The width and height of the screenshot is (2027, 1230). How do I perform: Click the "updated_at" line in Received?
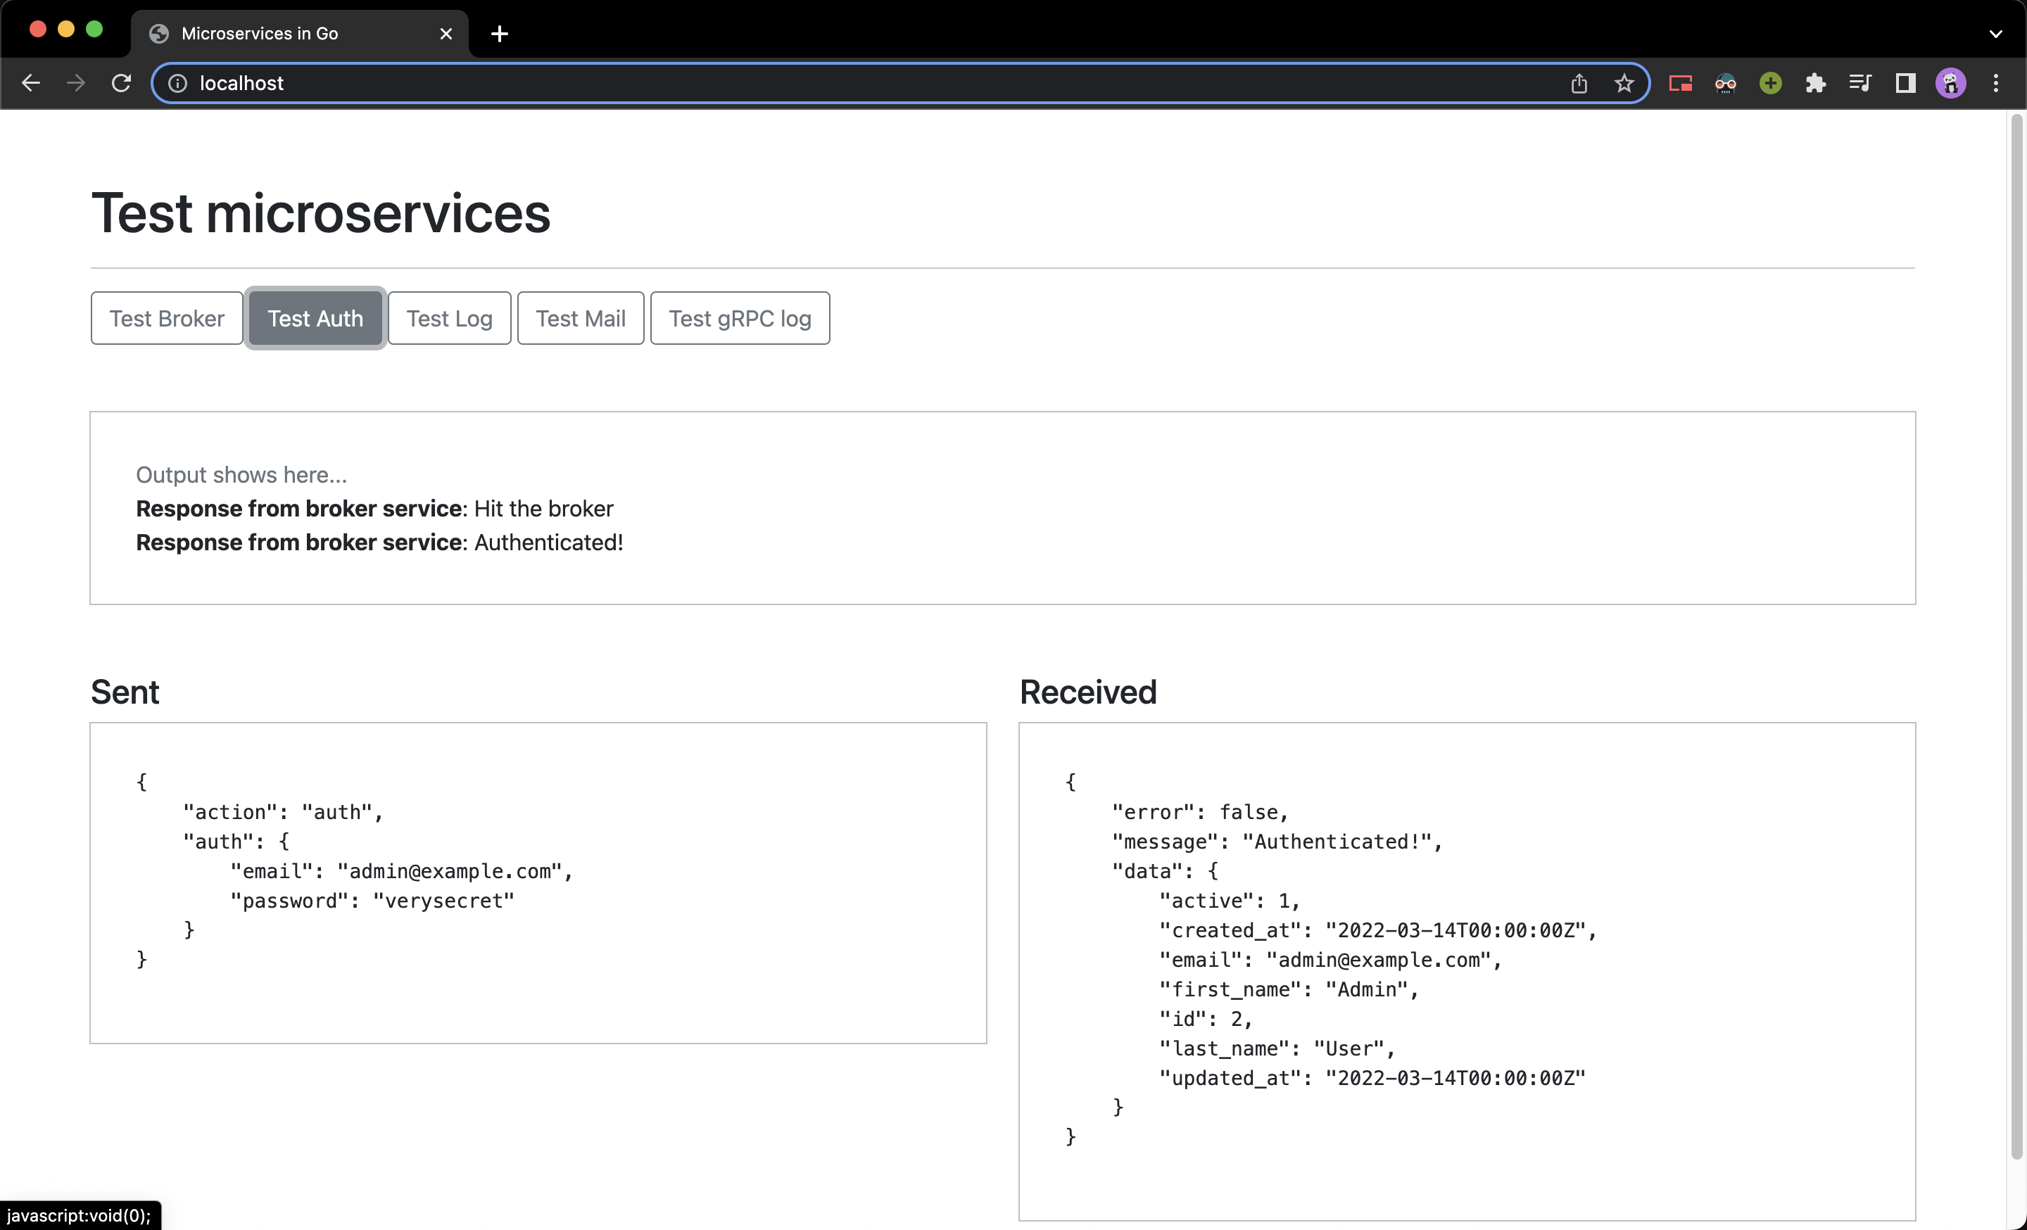click(1372, 1079)
